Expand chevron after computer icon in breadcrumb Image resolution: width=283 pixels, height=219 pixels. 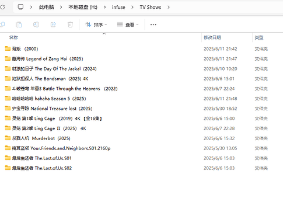(x=31, y=7)
